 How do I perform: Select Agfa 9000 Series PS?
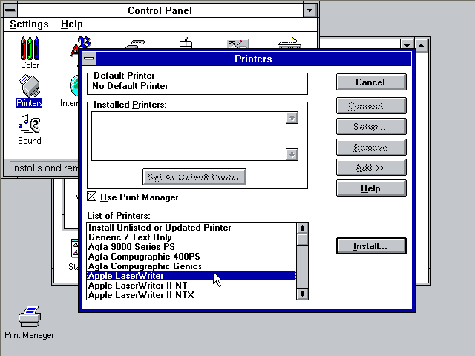[x=191, y=247]
